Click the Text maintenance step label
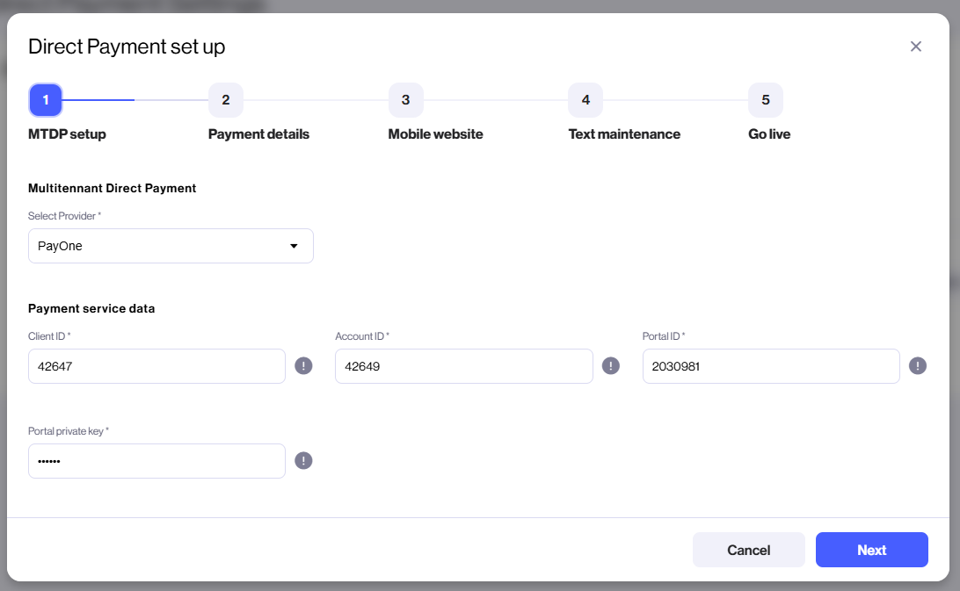This screenshot has height=591, width=960. 624,134
